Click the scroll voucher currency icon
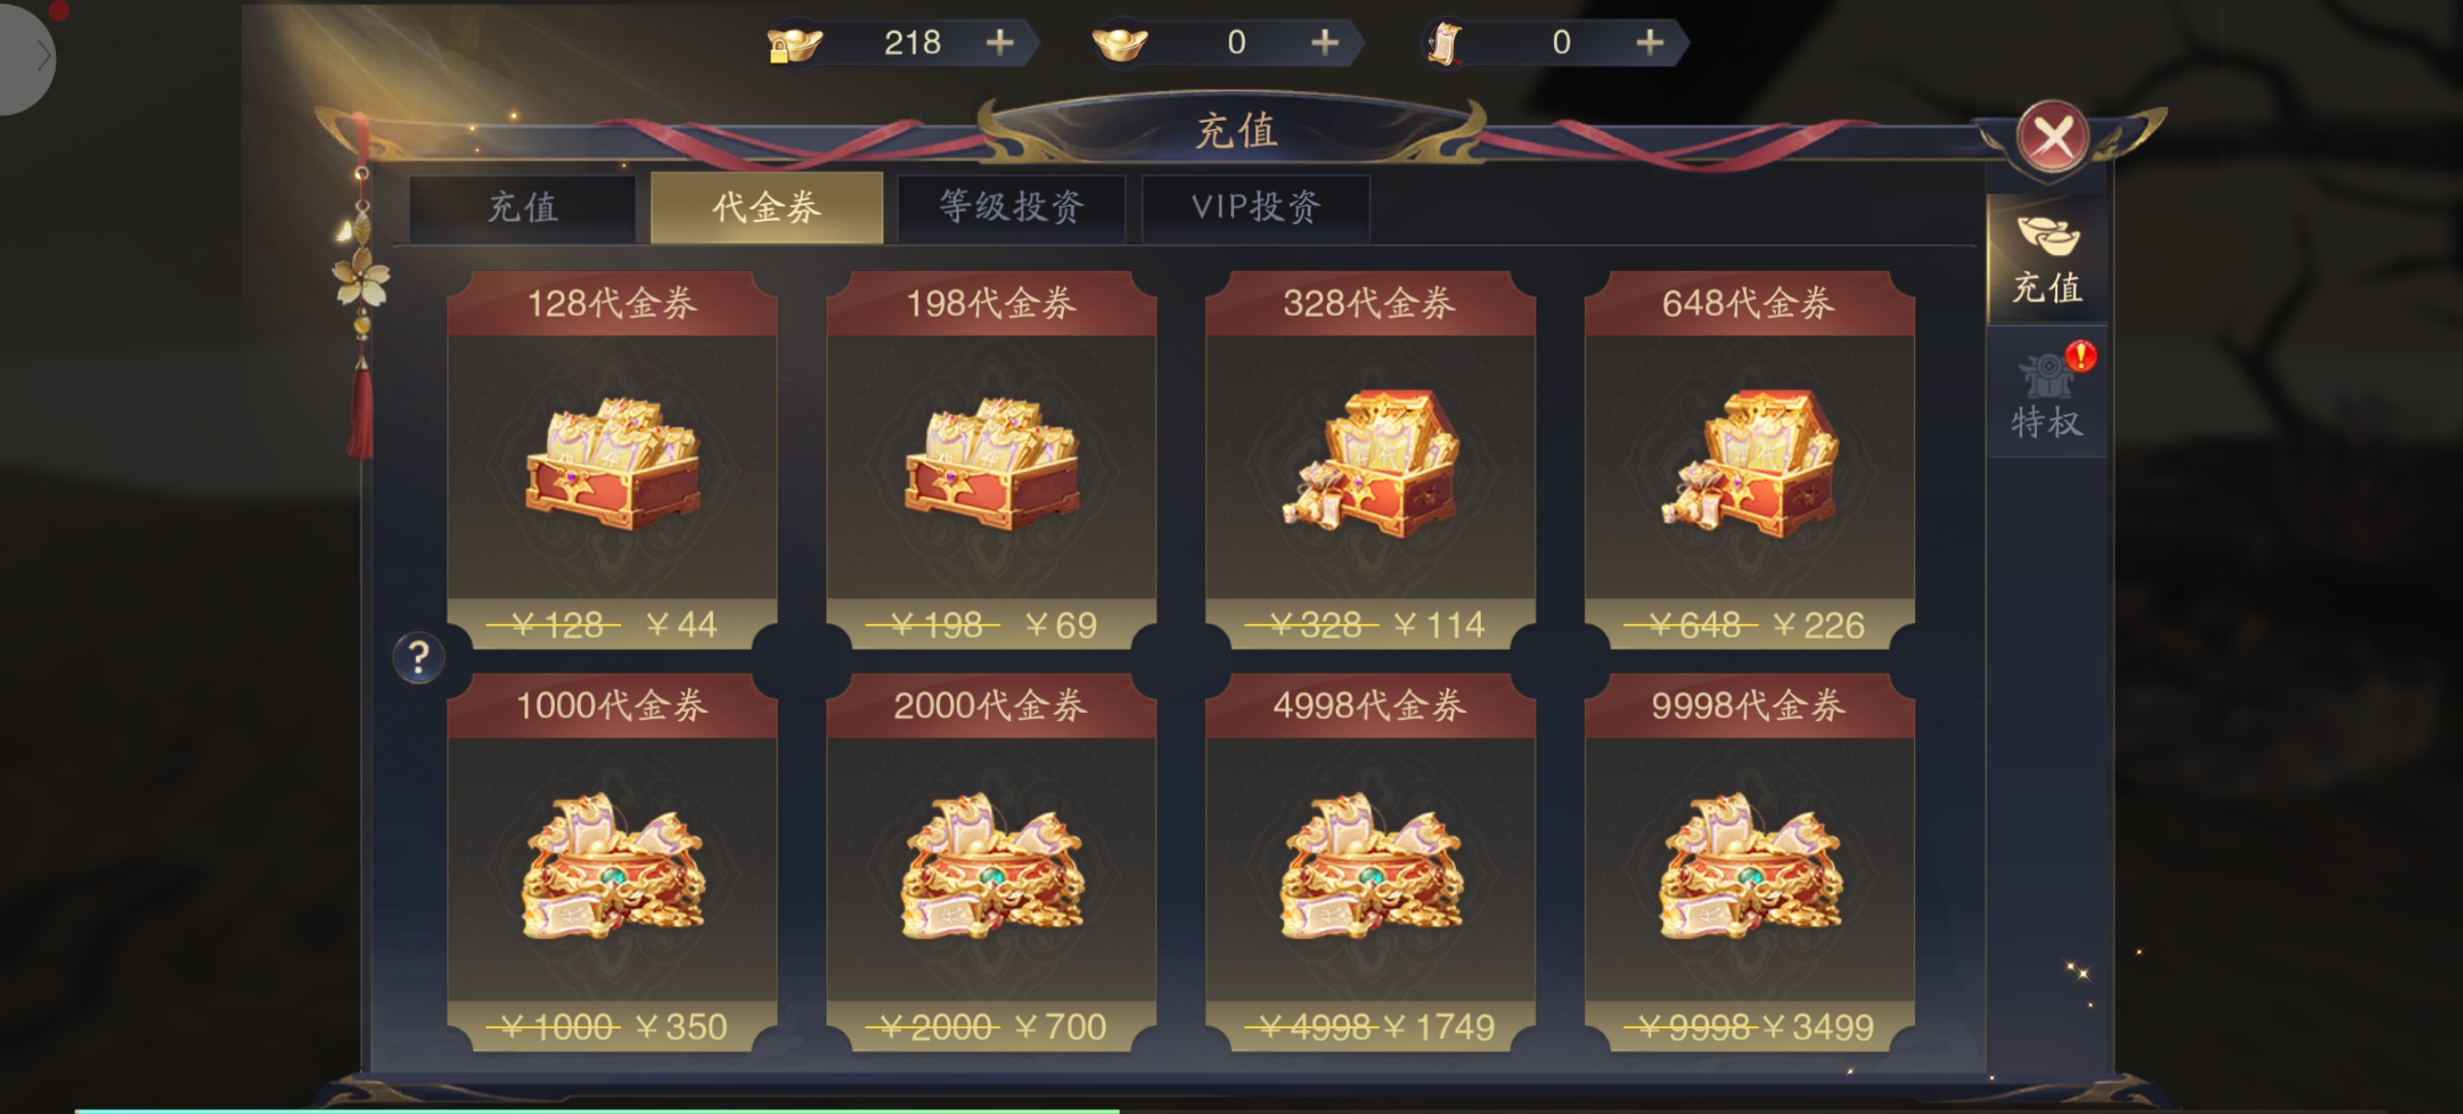2463x1114 pixels. (x=1445, y=44)
